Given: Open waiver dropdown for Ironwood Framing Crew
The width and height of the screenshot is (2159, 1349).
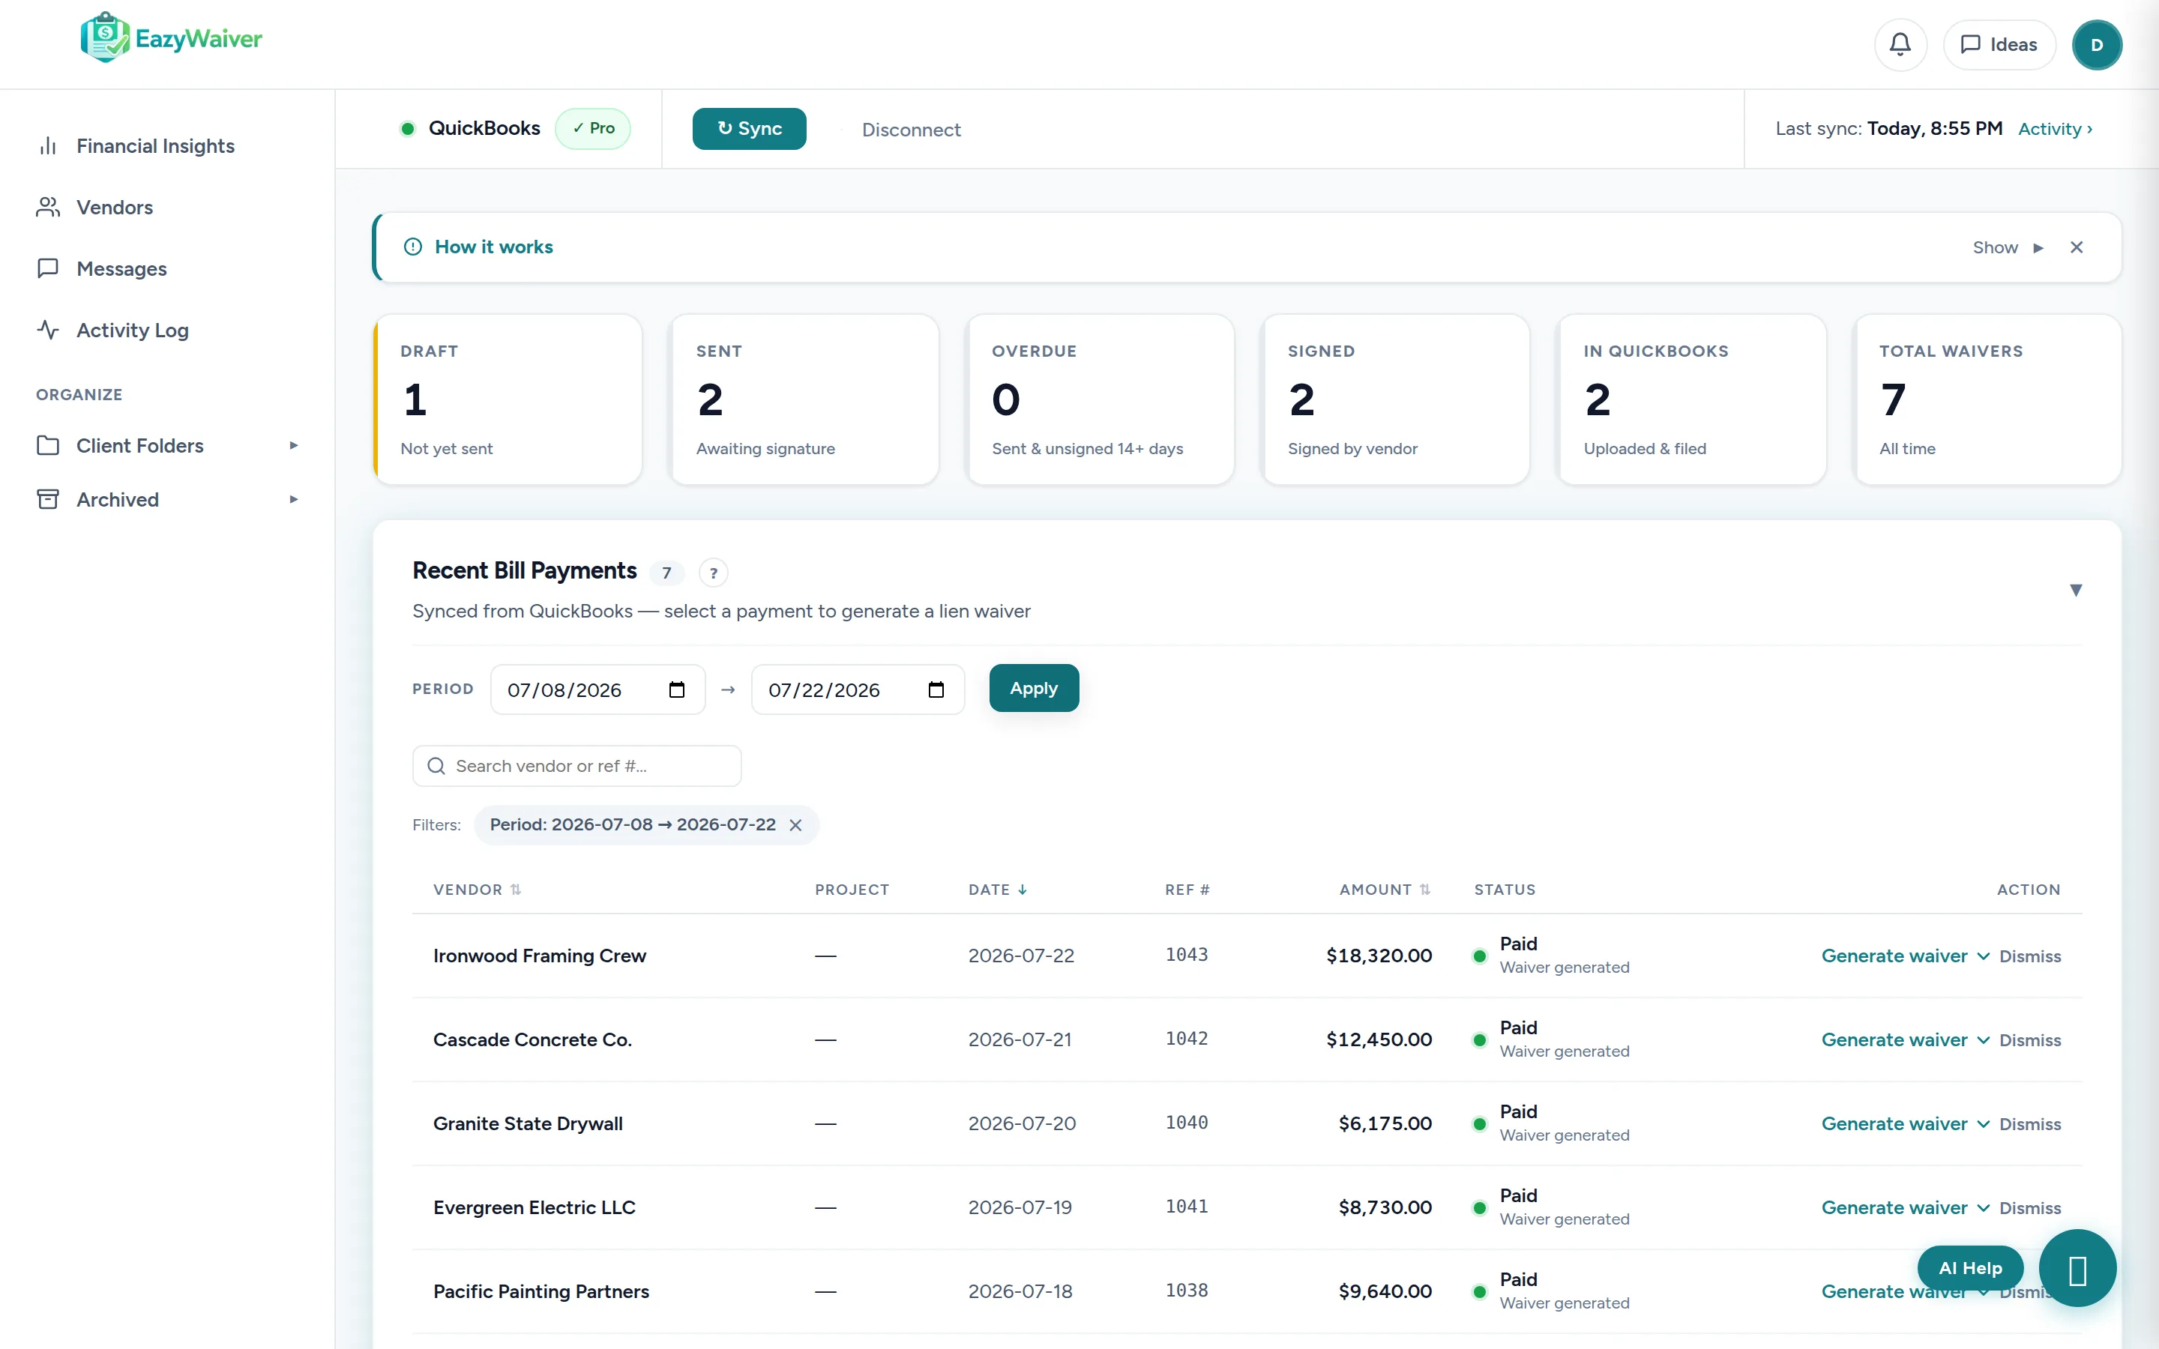Looking at the screenshot, I should pyautogui.click(x=1984, y=956).
